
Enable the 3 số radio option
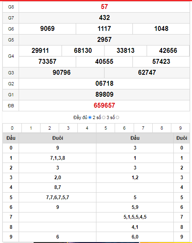tap(117, 117)
